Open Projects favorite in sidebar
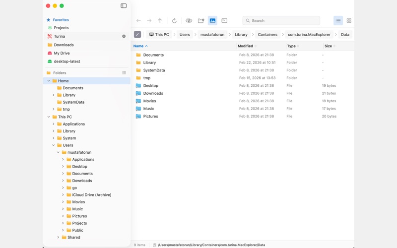 click(x=86, y=28)
